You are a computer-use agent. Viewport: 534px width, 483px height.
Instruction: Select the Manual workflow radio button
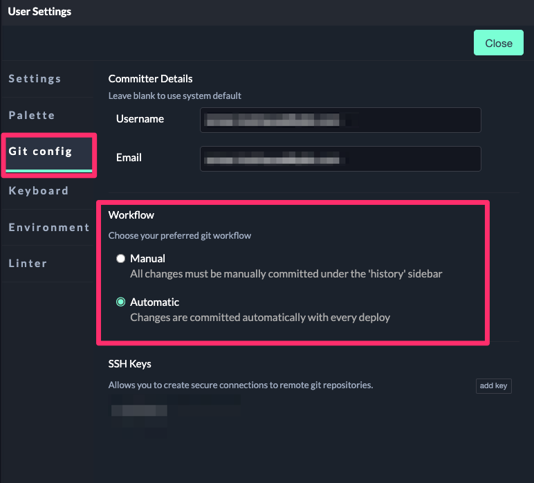(x=120, y=259)
